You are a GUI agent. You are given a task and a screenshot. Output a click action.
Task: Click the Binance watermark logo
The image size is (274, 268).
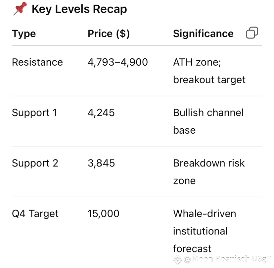pos(178,259)
